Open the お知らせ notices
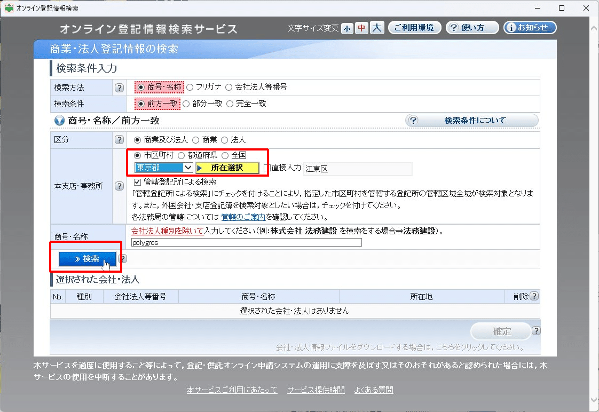Viewport: 599px width, 412px height. coord(530,28)
